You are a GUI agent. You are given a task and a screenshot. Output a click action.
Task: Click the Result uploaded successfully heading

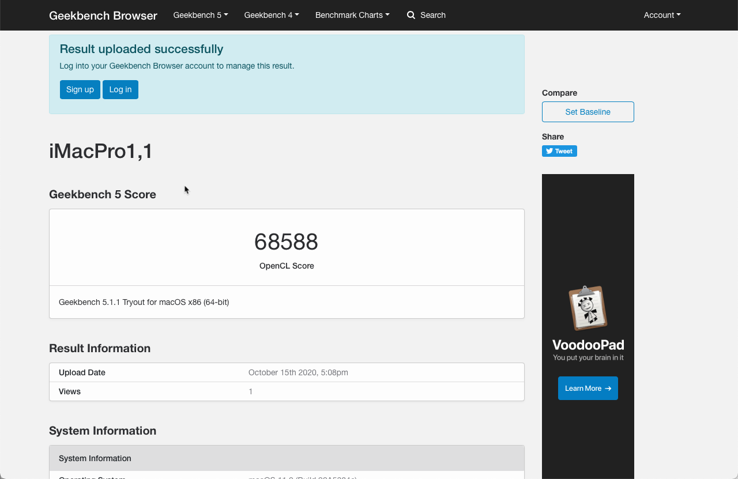[x=141, y=49]
